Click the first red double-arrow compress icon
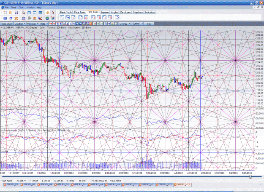264x192 pixels. [x=51, y=24]
